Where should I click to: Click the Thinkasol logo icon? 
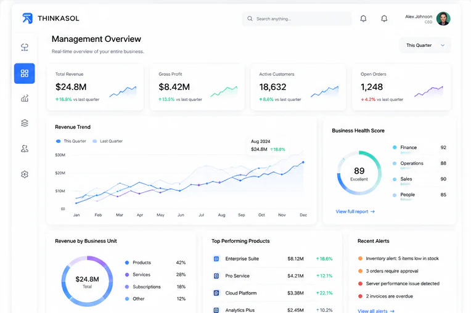tap(27, 18)
